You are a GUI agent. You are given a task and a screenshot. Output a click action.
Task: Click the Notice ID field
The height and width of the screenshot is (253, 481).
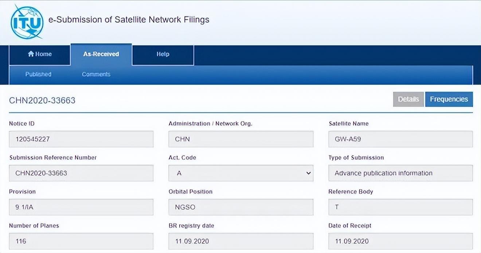coord(81,139)
